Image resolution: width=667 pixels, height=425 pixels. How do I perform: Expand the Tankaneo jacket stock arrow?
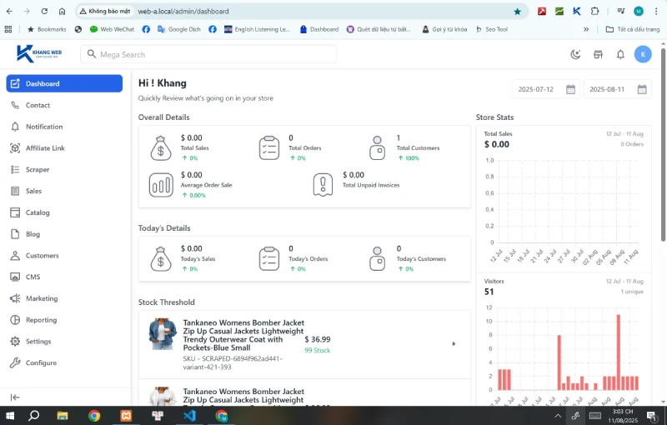(x=454, y=343)
